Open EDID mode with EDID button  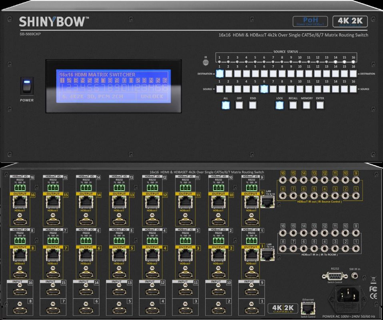[x=253, y=105]
